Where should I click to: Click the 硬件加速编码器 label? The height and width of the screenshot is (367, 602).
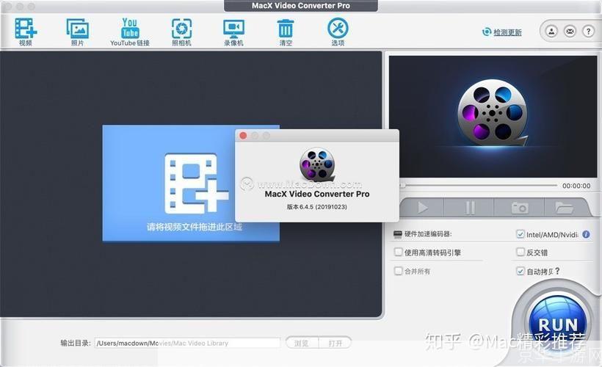pos(428,234)
